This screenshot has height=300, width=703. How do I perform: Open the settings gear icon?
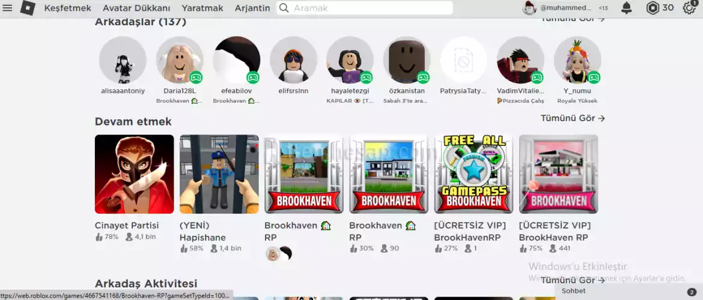689,8
